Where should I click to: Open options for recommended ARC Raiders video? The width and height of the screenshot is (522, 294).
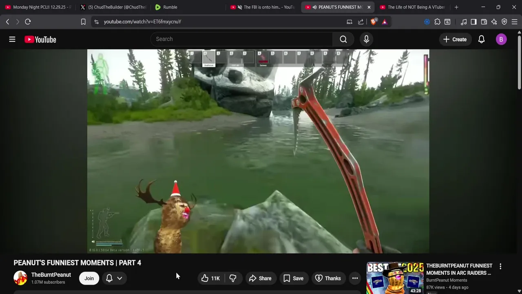(500, 266)
